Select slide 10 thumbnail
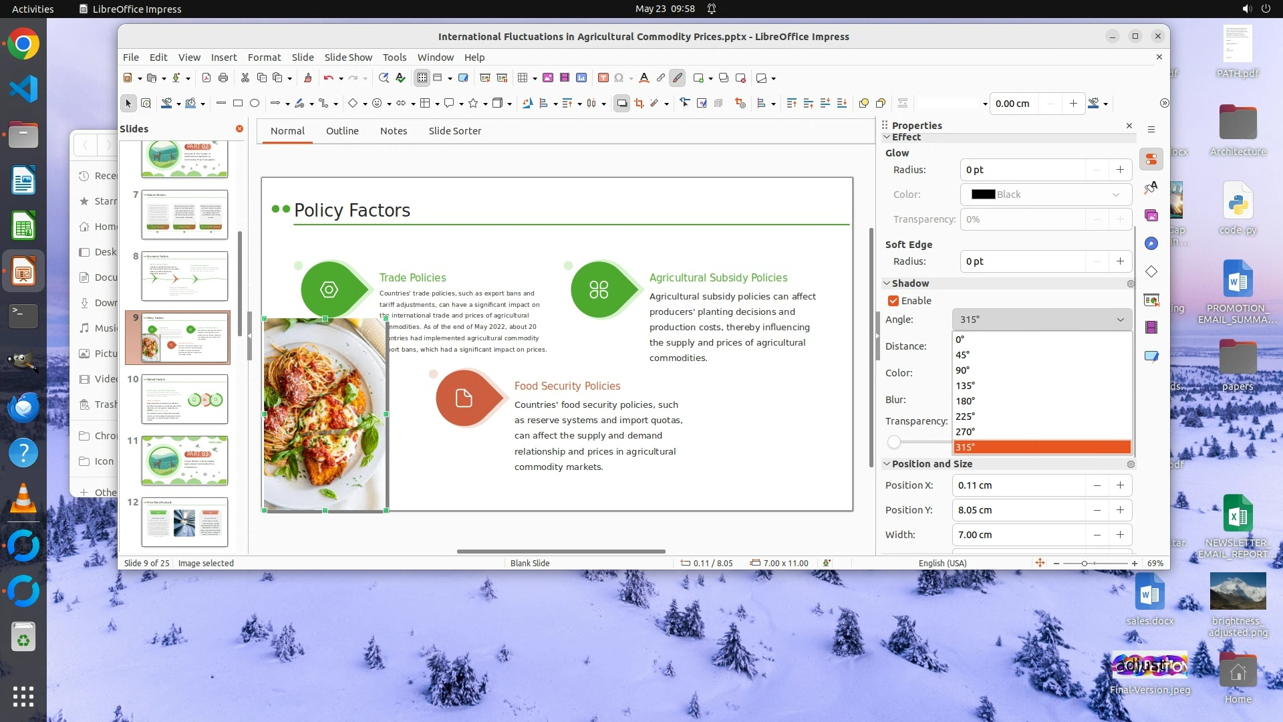The width and height of the screenshot is (1283, 722). pyautogui.click(x=184, y=400)
